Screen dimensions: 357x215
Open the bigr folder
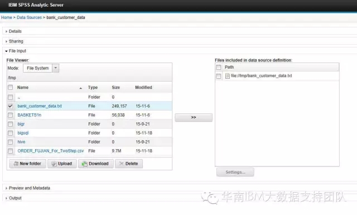pos(21,124)
